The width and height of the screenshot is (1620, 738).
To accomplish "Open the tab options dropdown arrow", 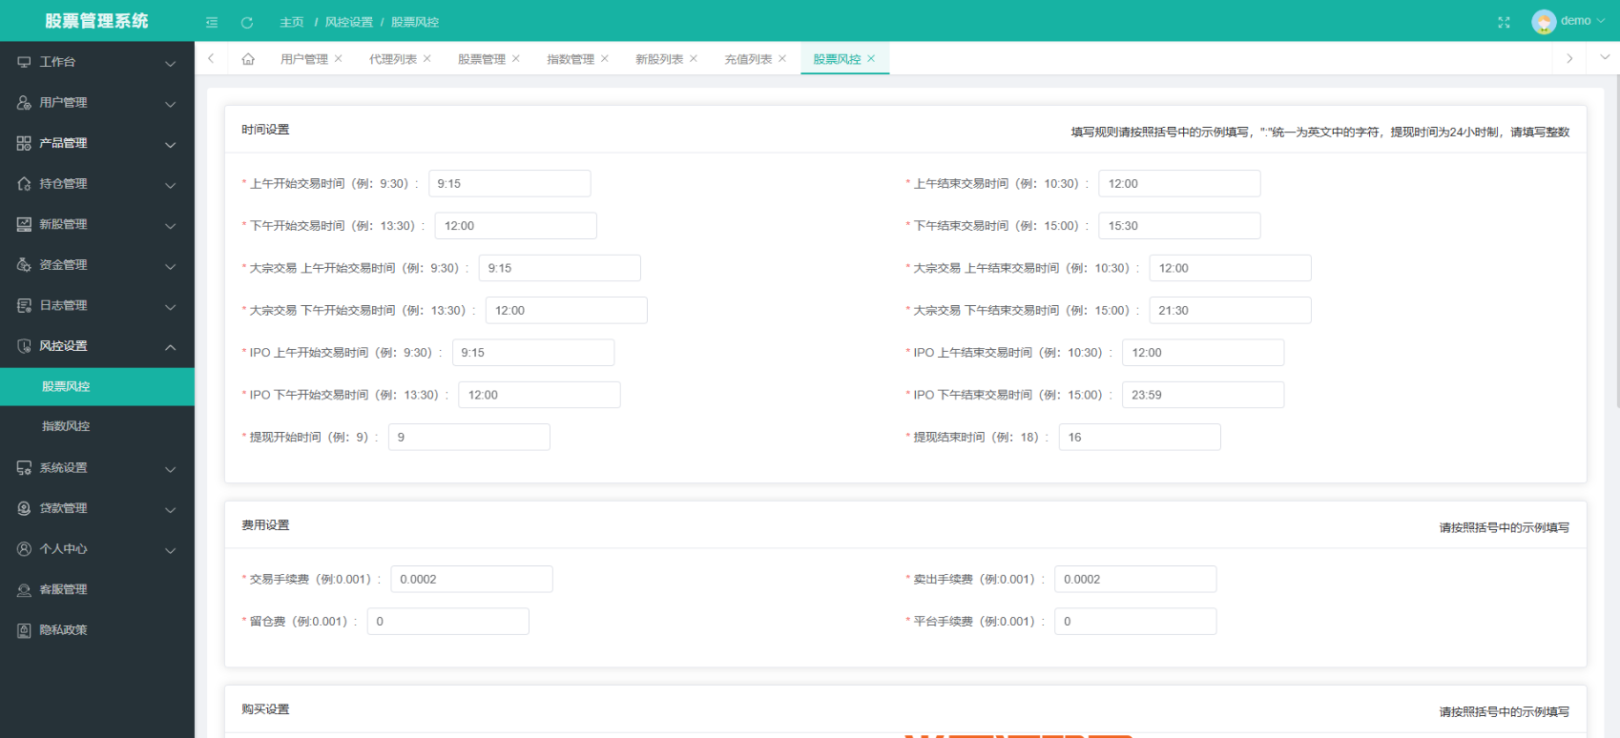I will pos(1604,58).
